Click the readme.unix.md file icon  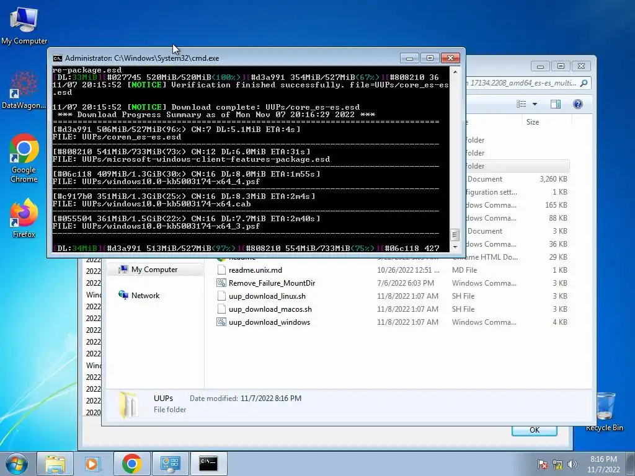[x=221, y=270]
